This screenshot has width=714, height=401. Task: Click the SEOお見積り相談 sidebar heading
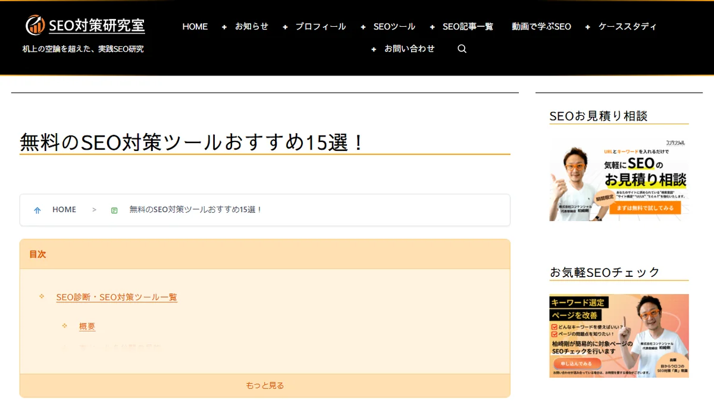tap(599, 116)
